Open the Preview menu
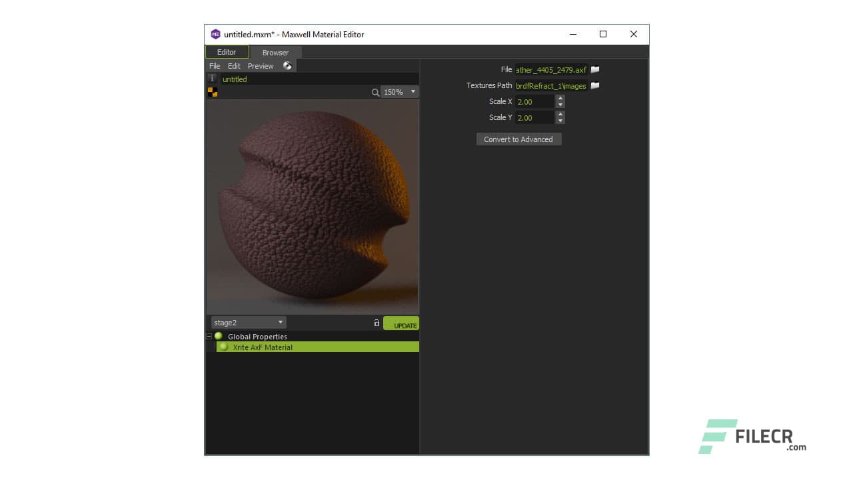Image resolution: width=853 pixels, height=480 pixels. pyautogui.click(x=261, y=65)
